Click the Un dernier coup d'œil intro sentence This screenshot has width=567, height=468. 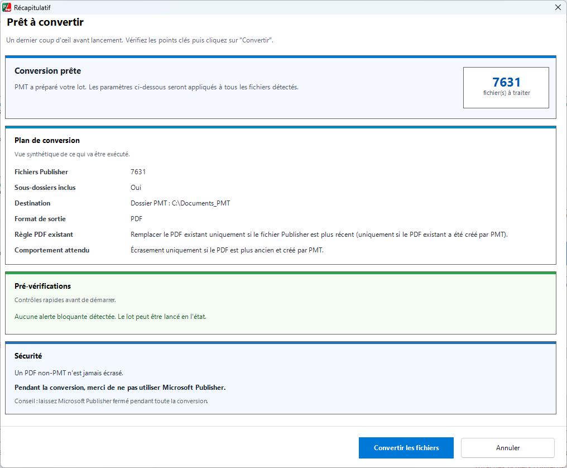click(140, 40)
